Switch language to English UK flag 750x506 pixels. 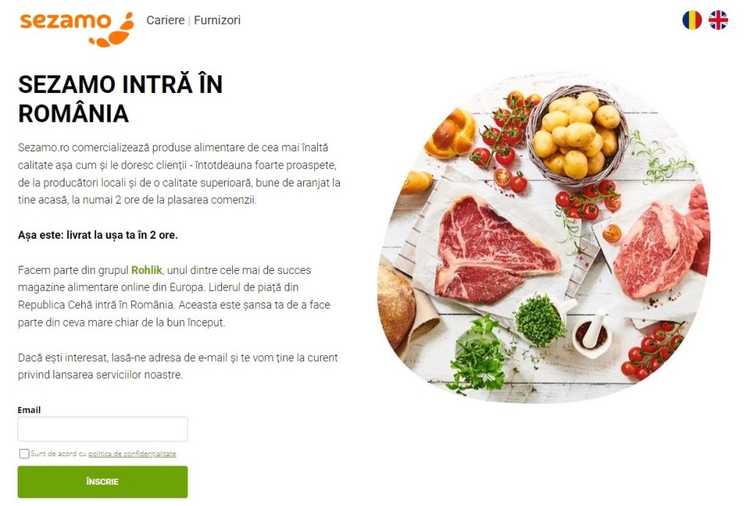718,20
